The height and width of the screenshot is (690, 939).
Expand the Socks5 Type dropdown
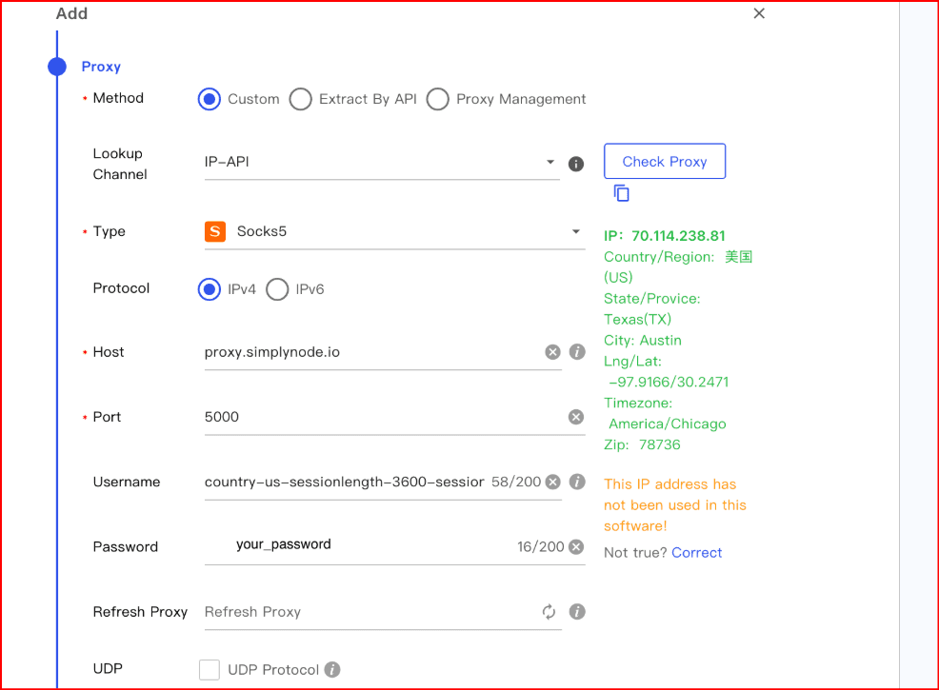coord(394,231)
